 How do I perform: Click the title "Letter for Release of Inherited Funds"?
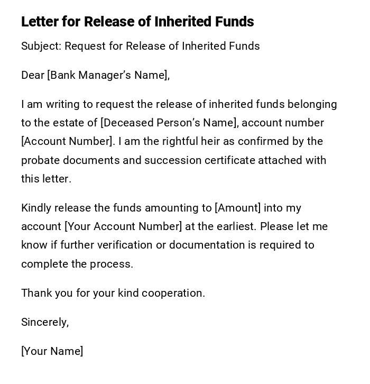point(137,22)
